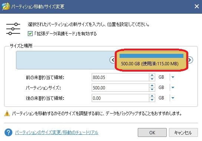
Task: Click the Partition Wizard app icon in title bar
Action: coord(6,6)
